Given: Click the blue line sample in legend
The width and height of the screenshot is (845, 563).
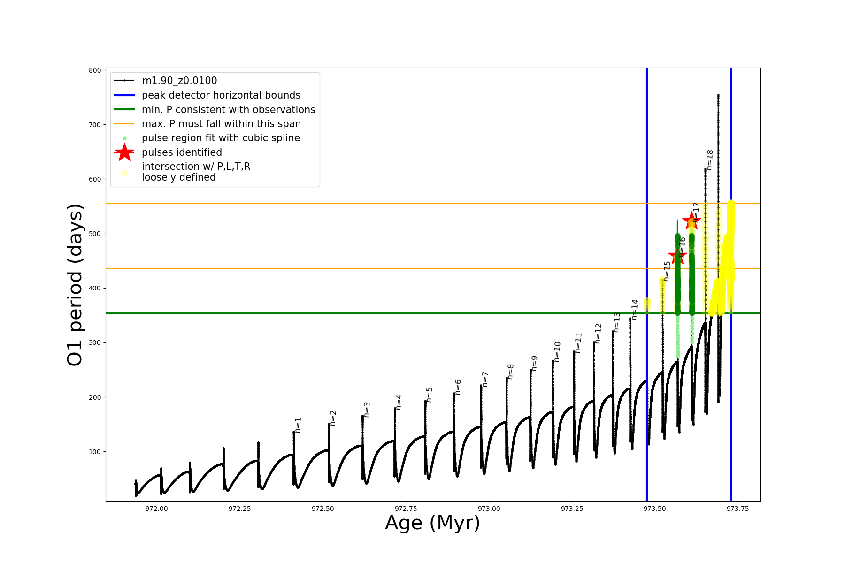Looking at the screenshot, I should click(x=124, y=95).
